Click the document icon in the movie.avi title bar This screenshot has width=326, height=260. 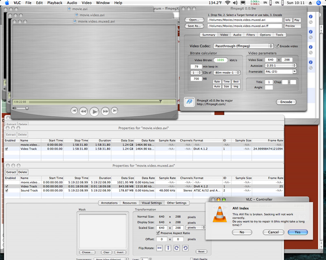[x=69, y=9]
